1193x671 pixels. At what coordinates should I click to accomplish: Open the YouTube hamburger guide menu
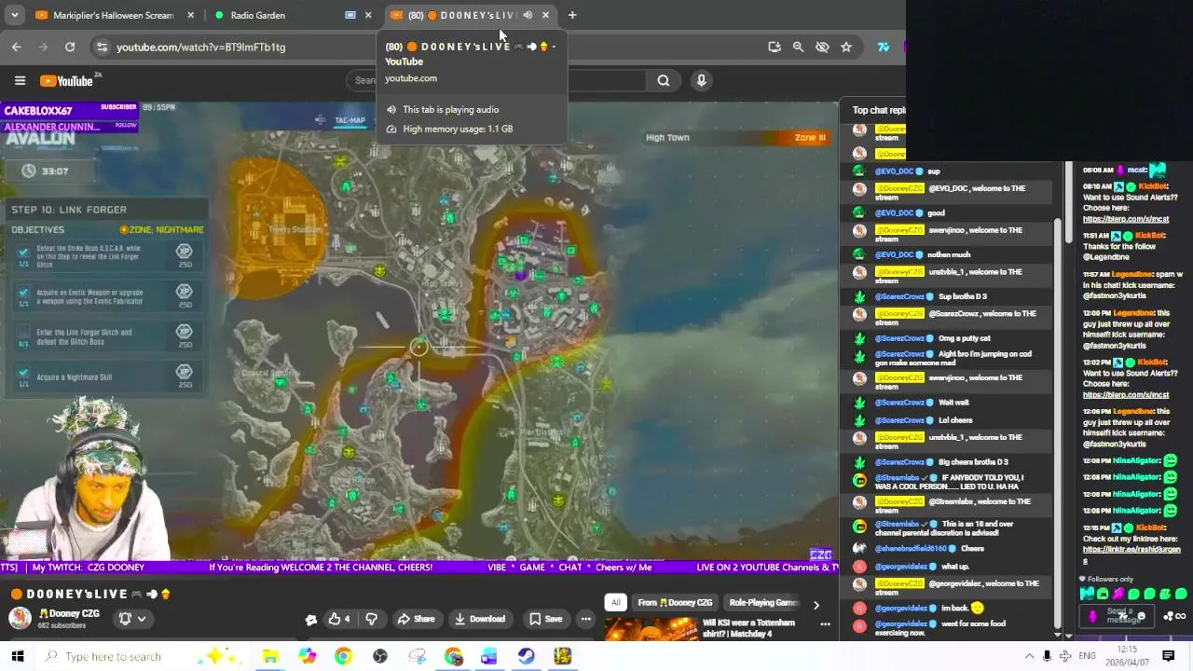pyautogui.click(x=20, y=80)
